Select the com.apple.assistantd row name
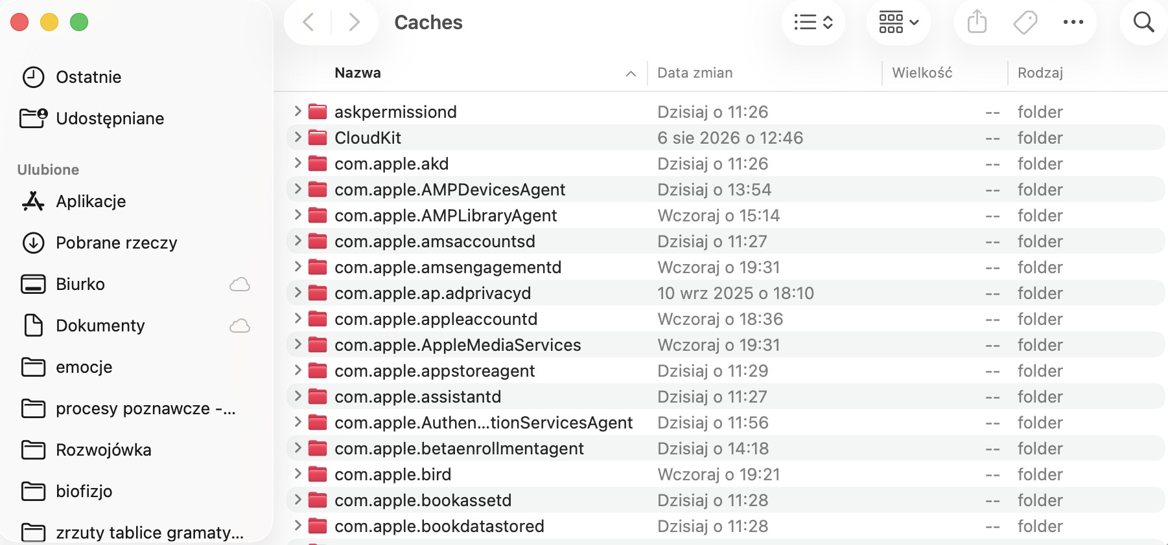 click(x=417, y=397)
